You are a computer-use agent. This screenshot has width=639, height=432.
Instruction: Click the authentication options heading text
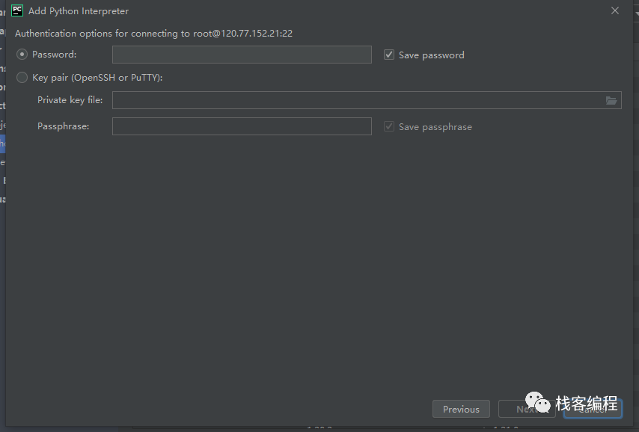(153, 34)
